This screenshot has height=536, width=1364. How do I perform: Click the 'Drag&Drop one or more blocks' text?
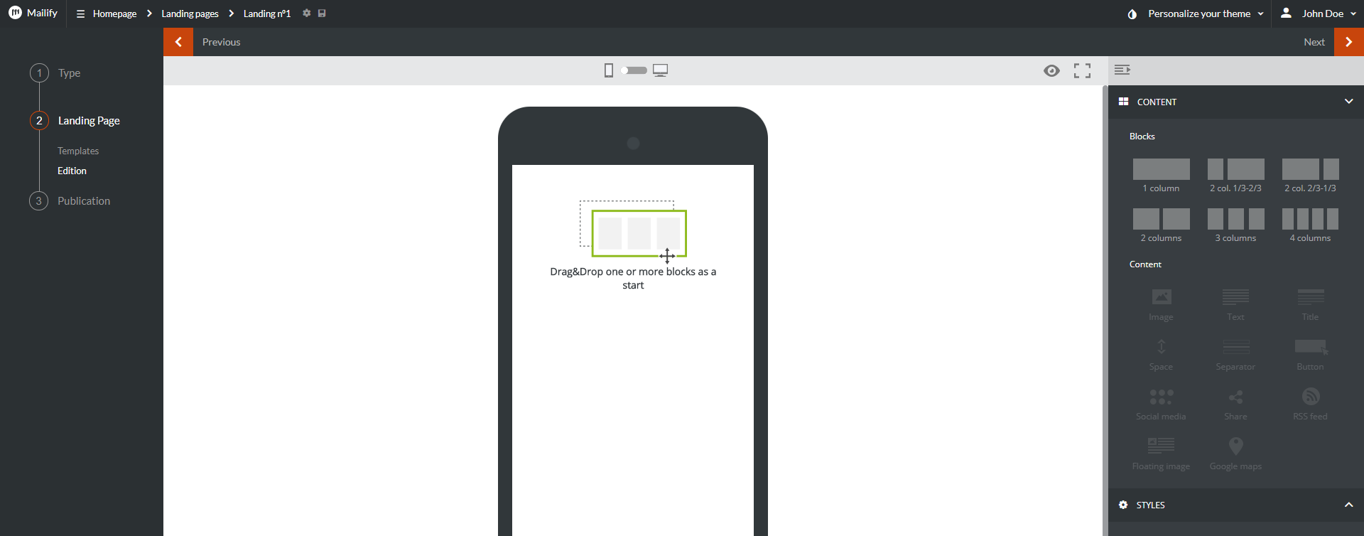coord(633,278)
